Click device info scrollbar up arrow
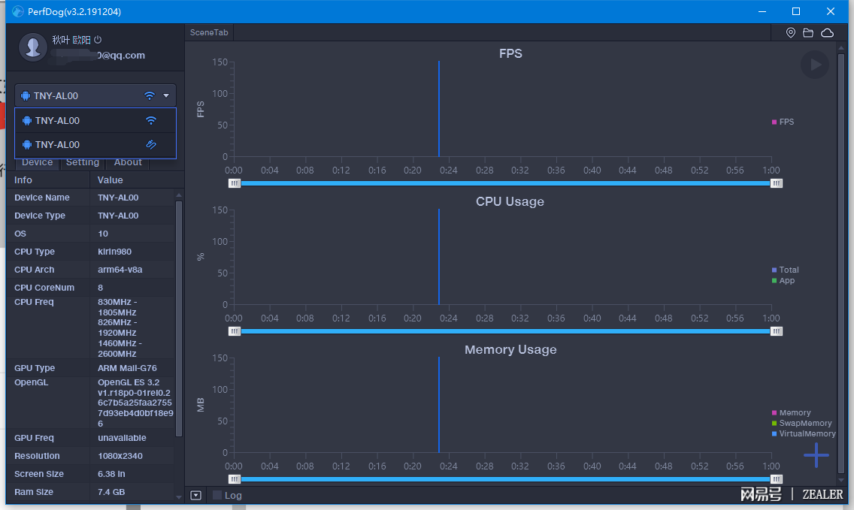 (179, 195)
